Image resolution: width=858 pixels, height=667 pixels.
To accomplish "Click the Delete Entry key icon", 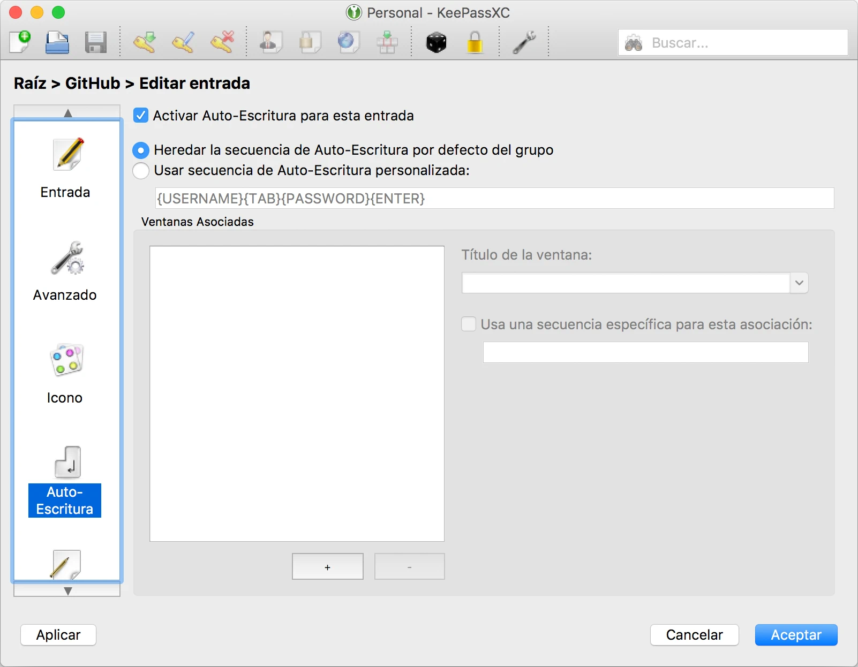I will pos(222,42).
